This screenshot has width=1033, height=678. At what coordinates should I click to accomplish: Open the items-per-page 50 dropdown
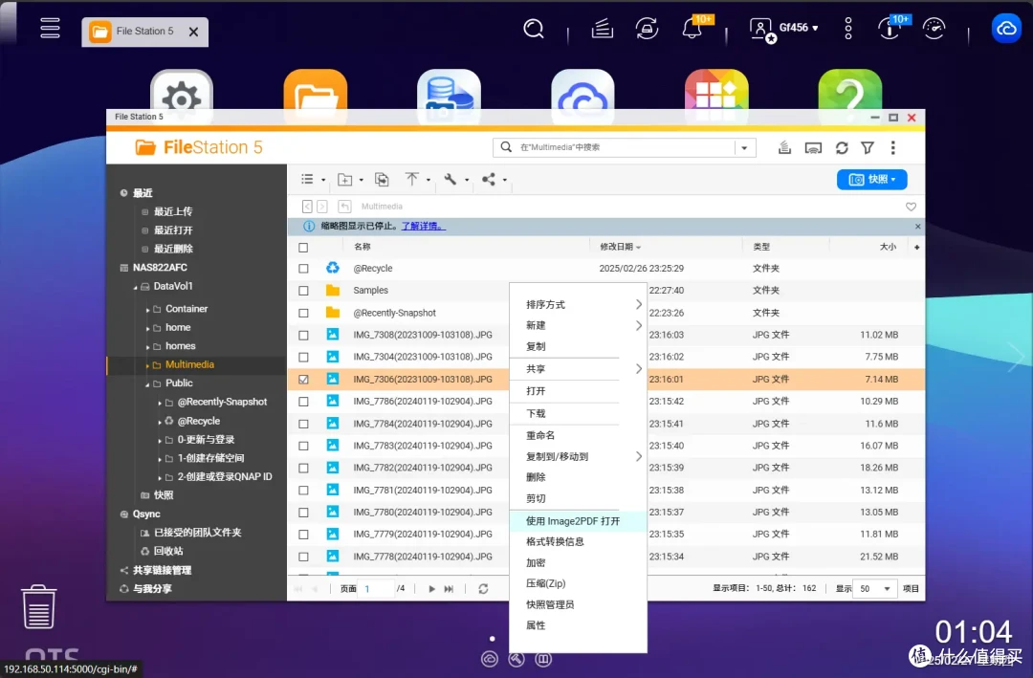875,589
